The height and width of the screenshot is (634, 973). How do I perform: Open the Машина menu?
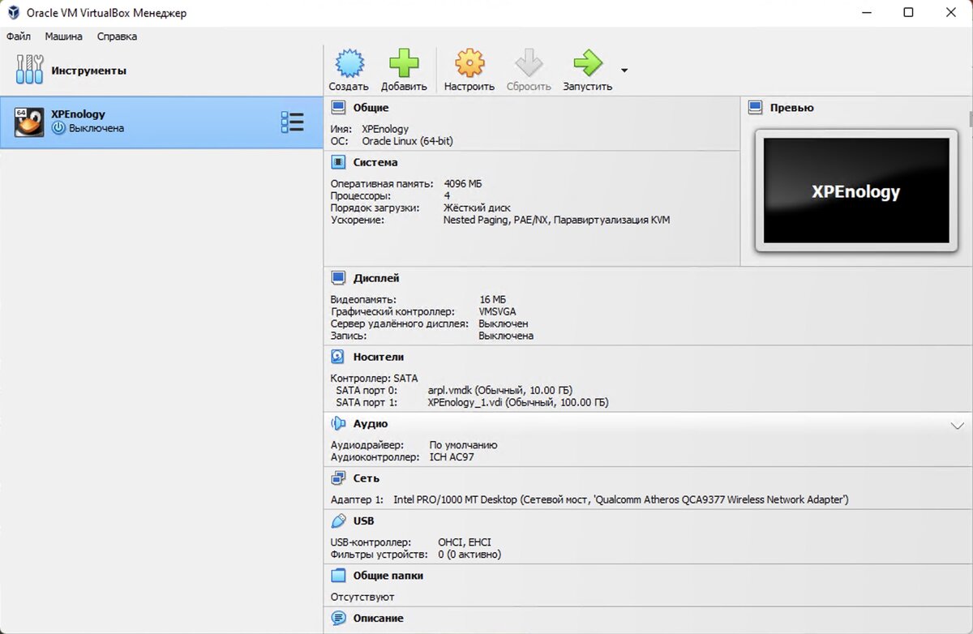63,36
